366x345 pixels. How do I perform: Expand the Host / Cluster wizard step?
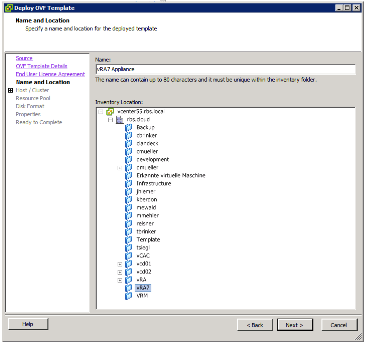[11, 90]
